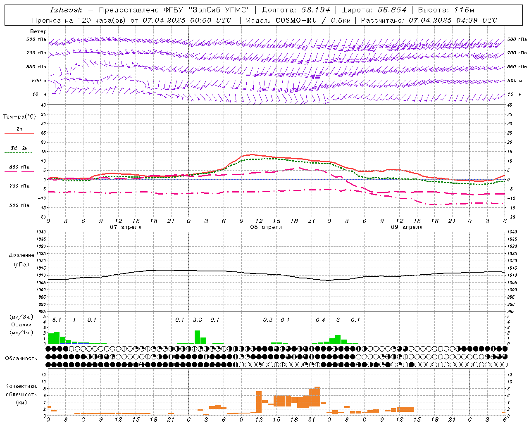Image resolution: width=529 pixels, height=423 pixels.
Task: Click the 07 апреля date label
Action: pyautogui.click(x=125, y=227)
